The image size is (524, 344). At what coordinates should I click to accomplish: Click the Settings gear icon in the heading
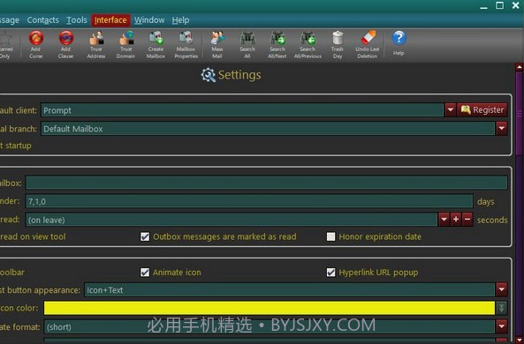209,75
